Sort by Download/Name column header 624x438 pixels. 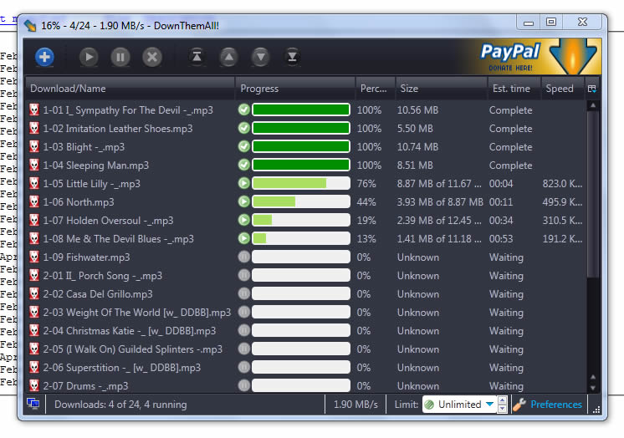[130, 89]
